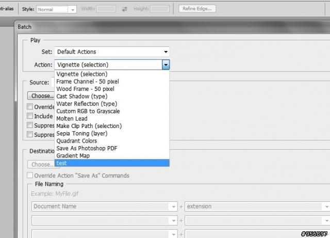Toggle the upper of the two Suppress checkboxes
The height and width of the screenshot is (238, 330).
[x=30, y=125]
